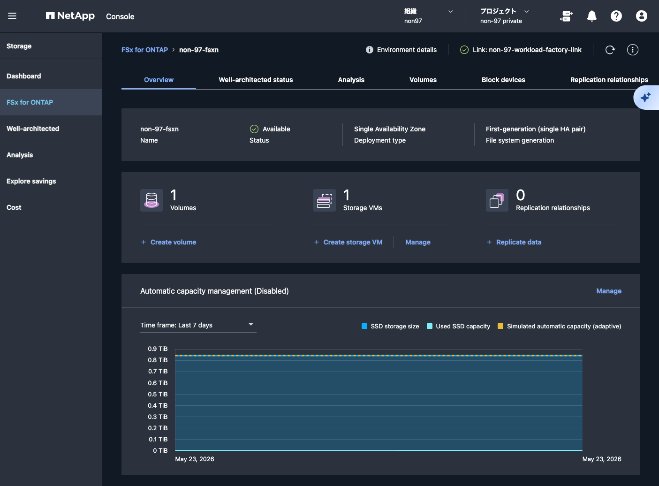Open the user account profile icon
The width and height of the screenshot is (659, 486).
[642, 16]
